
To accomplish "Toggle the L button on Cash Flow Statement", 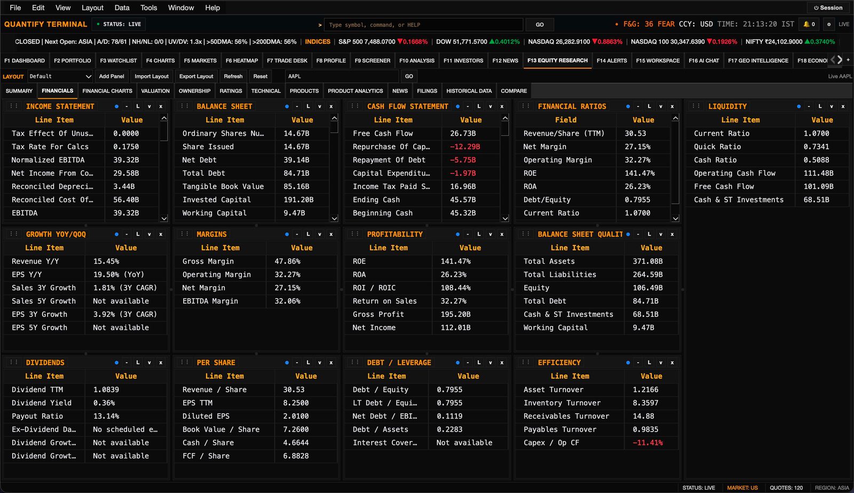I will [479, 106].
